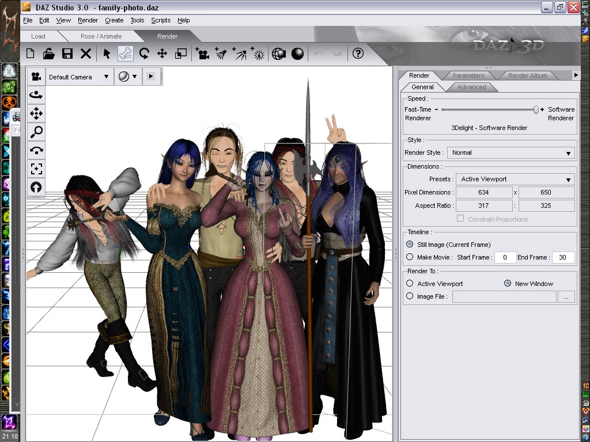
Task: Switch to the Pose / Animate tab
Action: [x=101, y=36]
